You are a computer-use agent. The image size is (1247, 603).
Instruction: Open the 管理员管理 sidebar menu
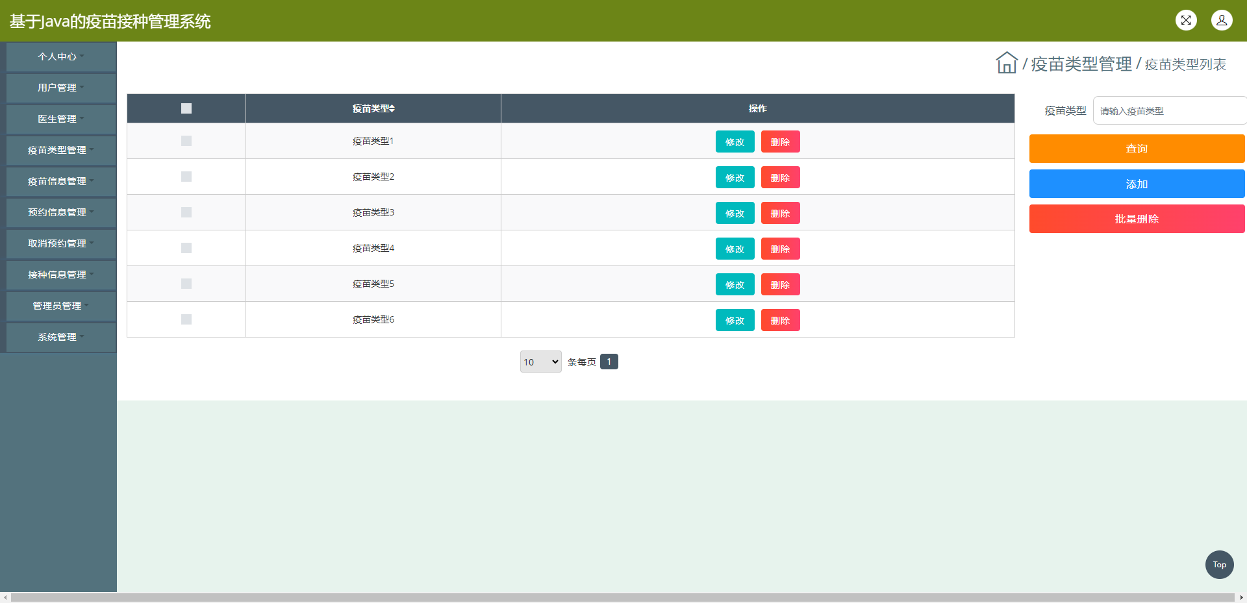coord(61,306)
